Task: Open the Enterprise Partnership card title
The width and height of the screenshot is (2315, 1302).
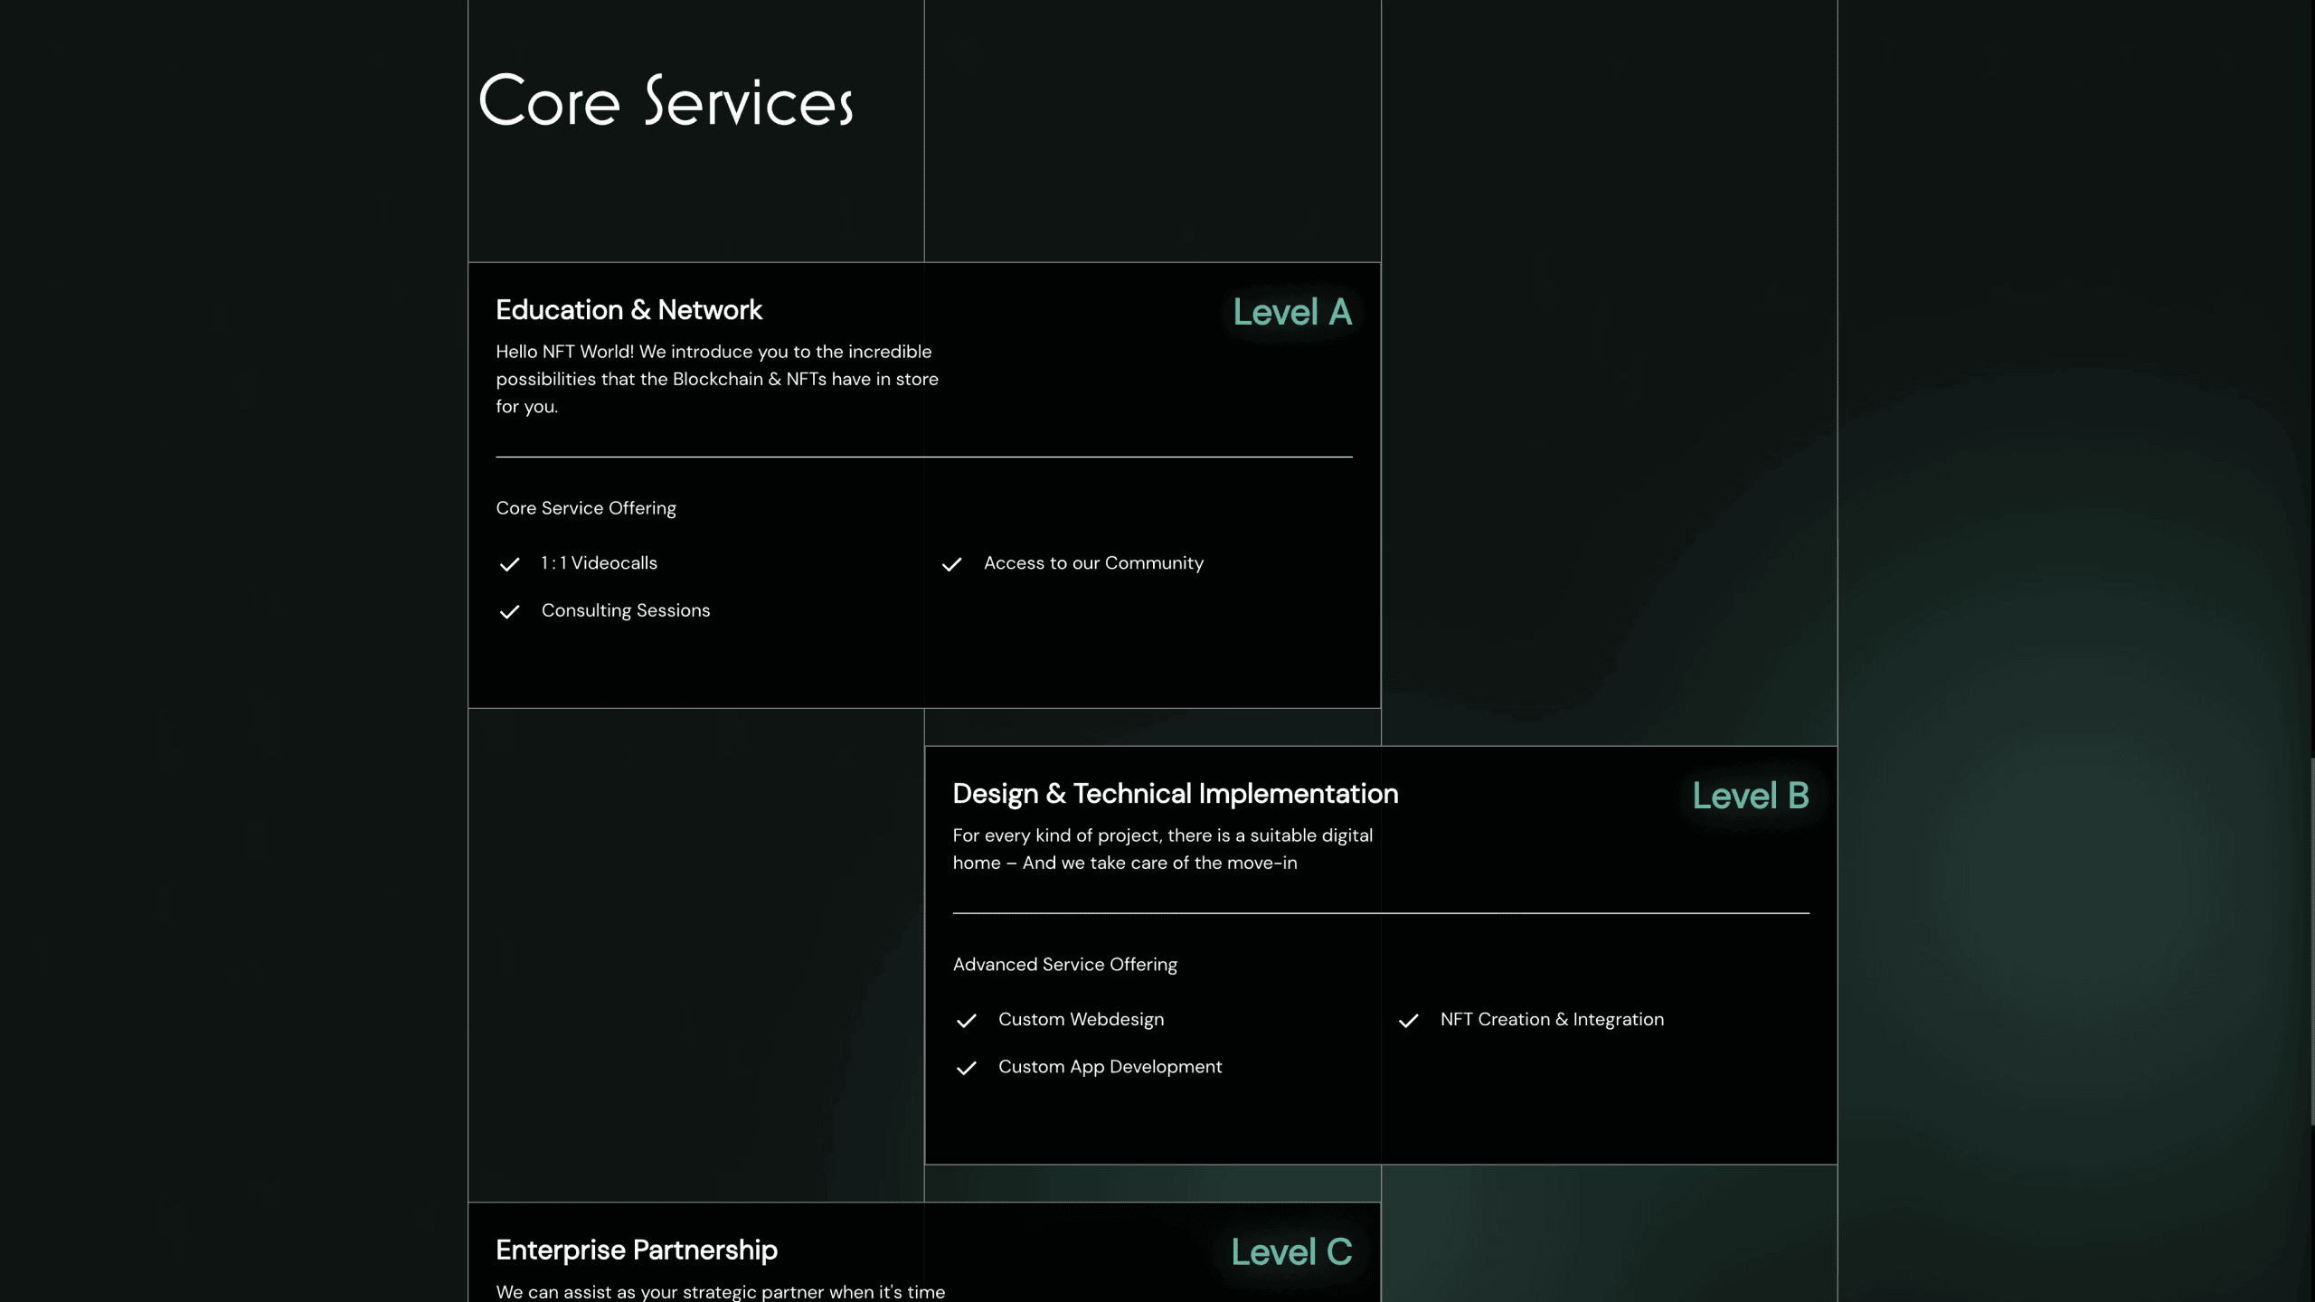Action: tap(636, 1250)
